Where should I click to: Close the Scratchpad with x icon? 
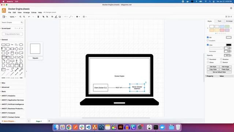pos(22,28)
